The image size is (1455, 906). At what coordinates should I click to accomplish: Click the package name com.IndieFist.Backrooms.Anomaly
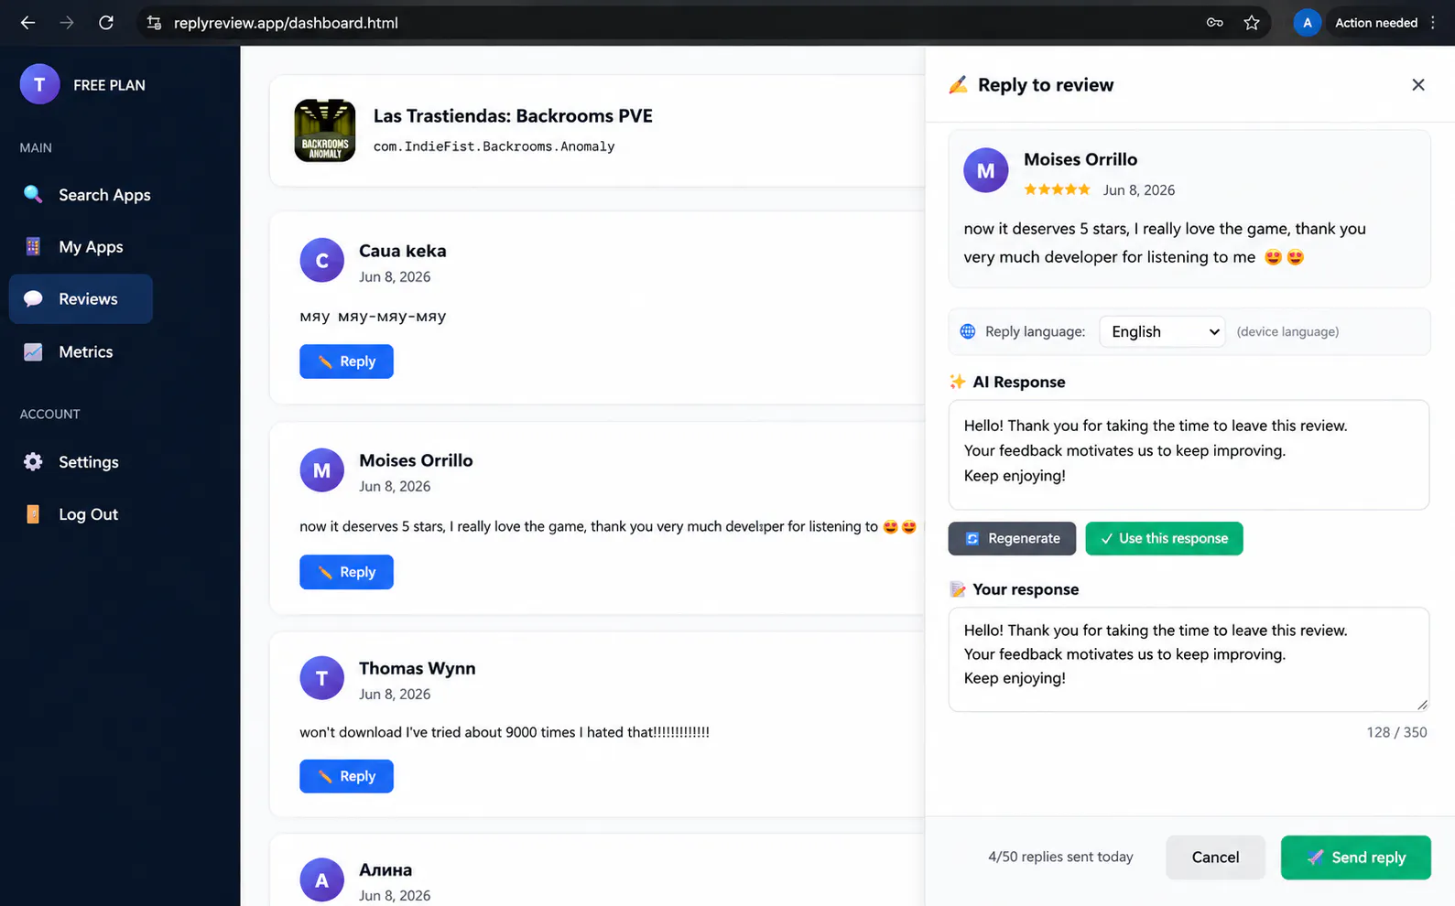tap(494, 146)
